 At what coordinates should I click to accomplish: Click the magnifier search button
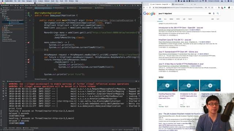tap(218, 13)
